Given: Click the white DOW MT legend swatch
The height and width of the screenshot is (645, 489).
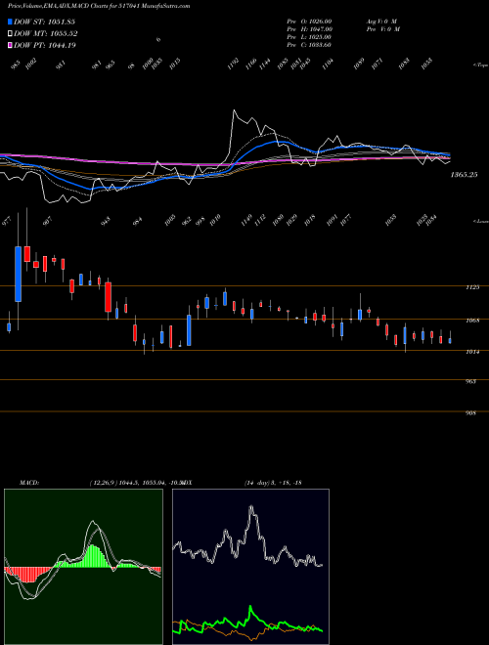Looking at the screenshot, I should click(11, 34).
